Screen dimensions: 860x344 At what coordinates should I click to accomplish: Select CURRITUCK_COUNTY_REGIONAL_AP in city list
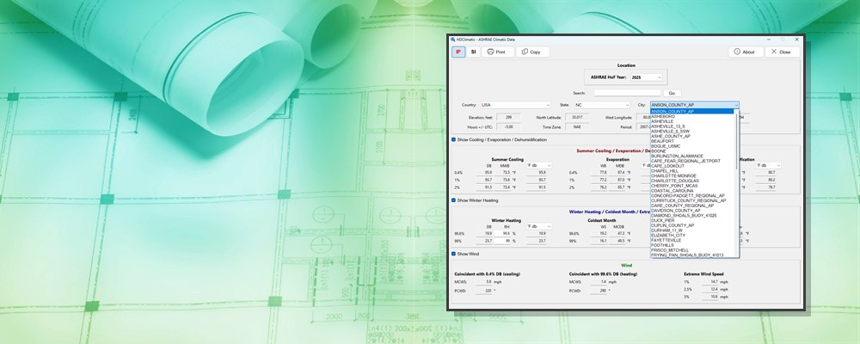[x=691, y=200]
